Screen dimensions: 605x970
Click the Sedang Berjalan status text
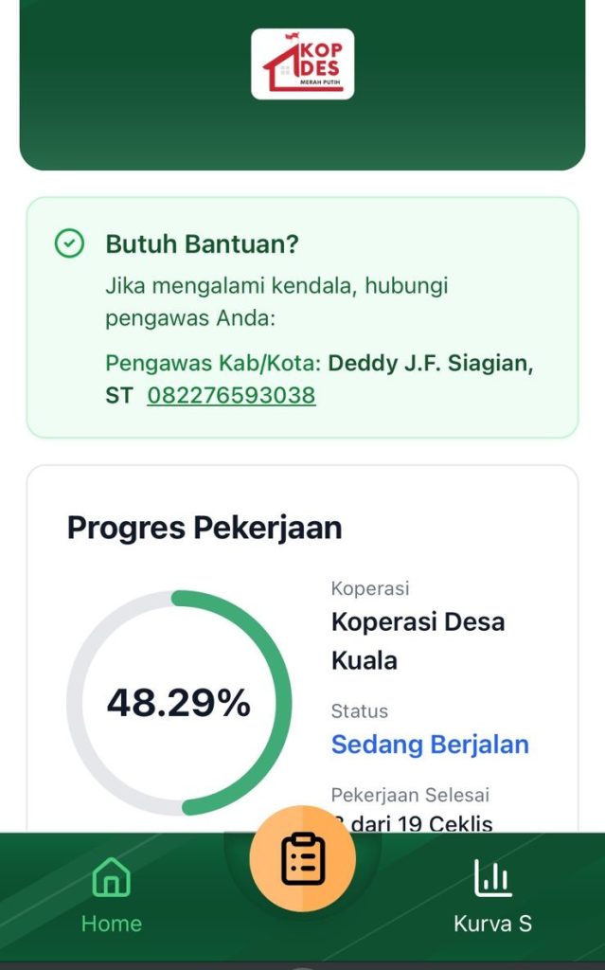[430, 745]
